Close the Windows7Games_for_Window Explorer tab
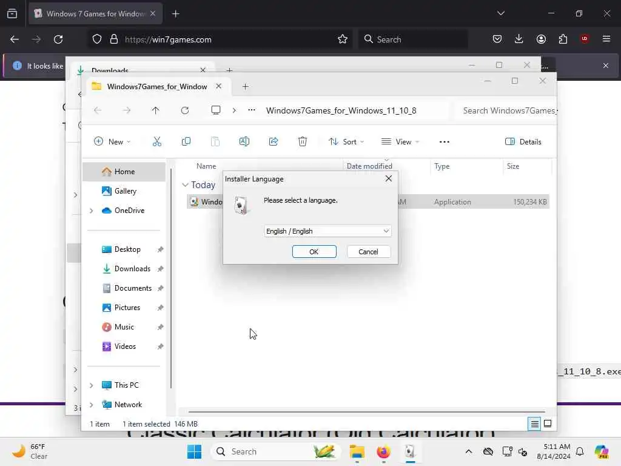This screenshot has height=466, width=621. (x=218, y=86)
